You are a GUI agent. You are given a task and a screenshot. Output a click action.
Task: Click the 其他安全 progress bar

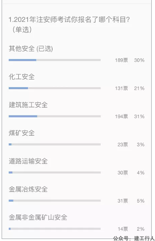tap(55, 60)
